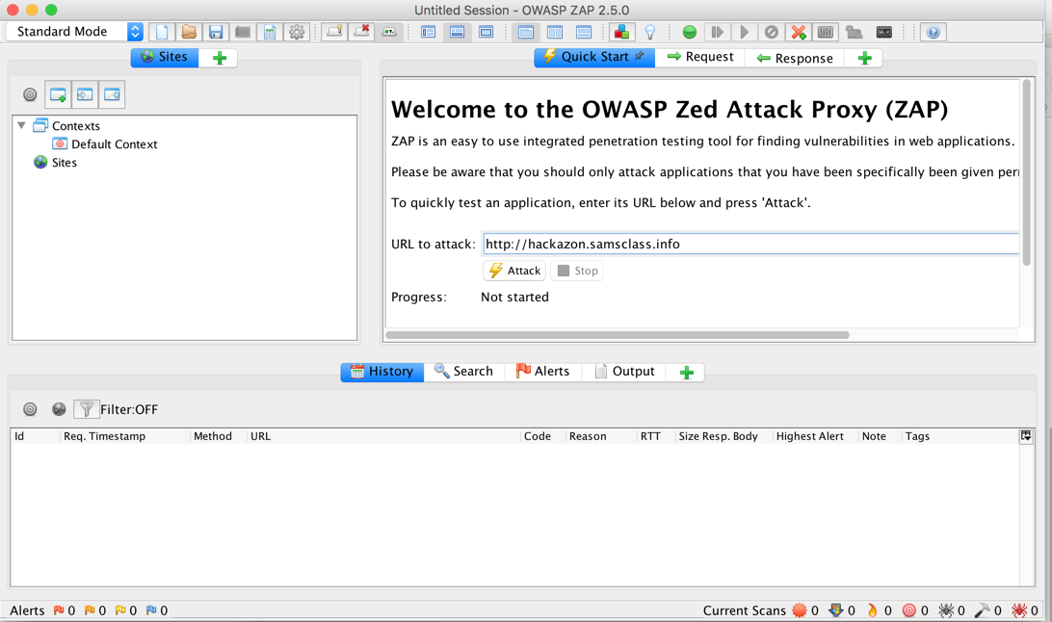Select the expand Sites tab layout icon
The width and height of the screenshot is (1052, 622).
coord(428,32)
